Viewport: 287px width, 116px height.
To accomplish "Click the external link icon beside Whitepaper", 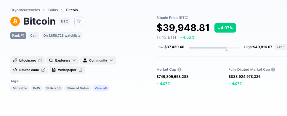I will pos(81,70).
